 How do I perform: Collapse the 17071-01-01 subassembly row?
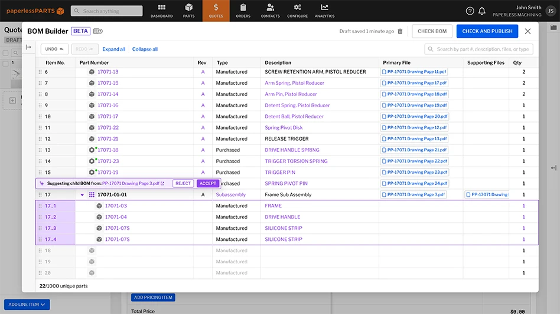[82, 194]
